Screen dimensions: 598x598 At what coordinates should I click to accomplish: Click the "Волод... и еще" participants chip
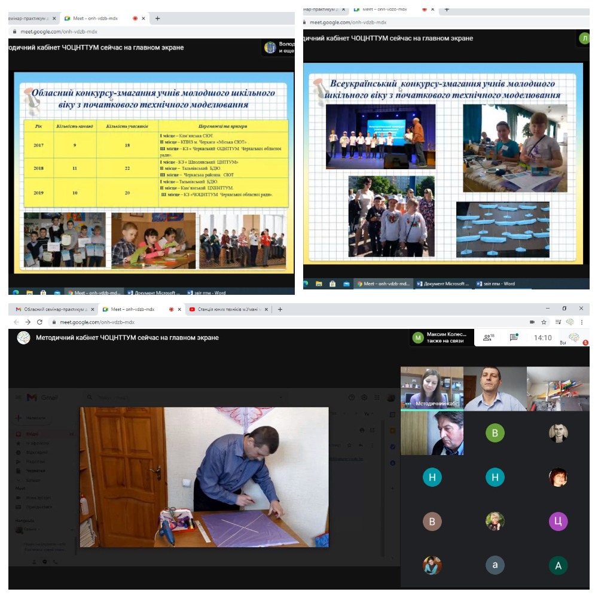click(279, 48)
